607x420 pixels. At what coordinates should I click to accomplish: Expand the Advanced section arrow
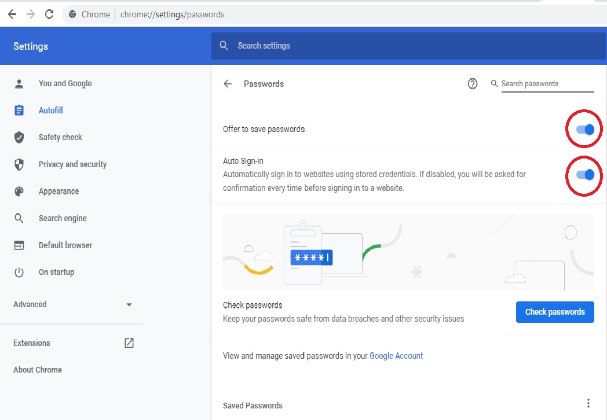[x=129, y=305]
